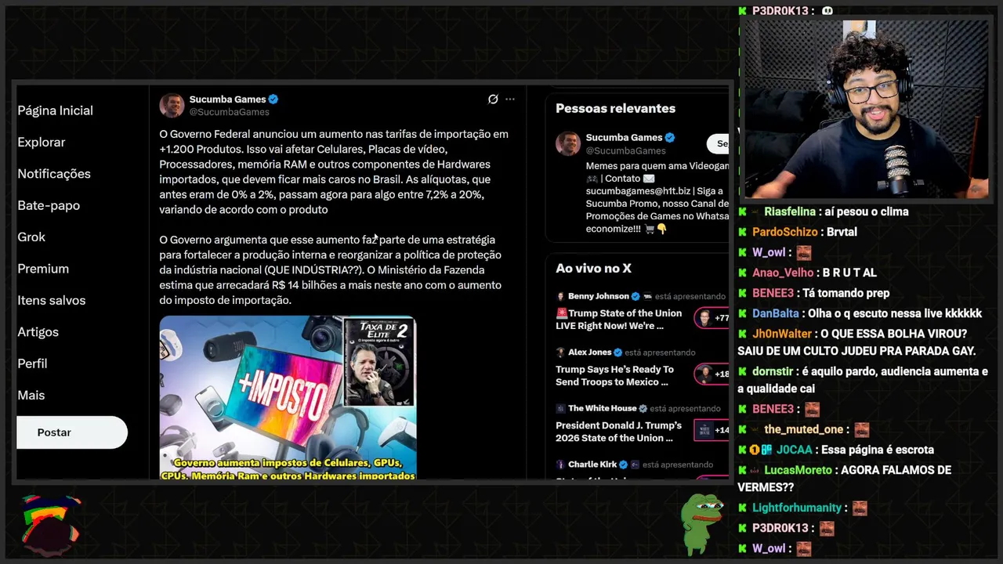Click the follow button beside Sucumba Games

click(x=718, y=143)
